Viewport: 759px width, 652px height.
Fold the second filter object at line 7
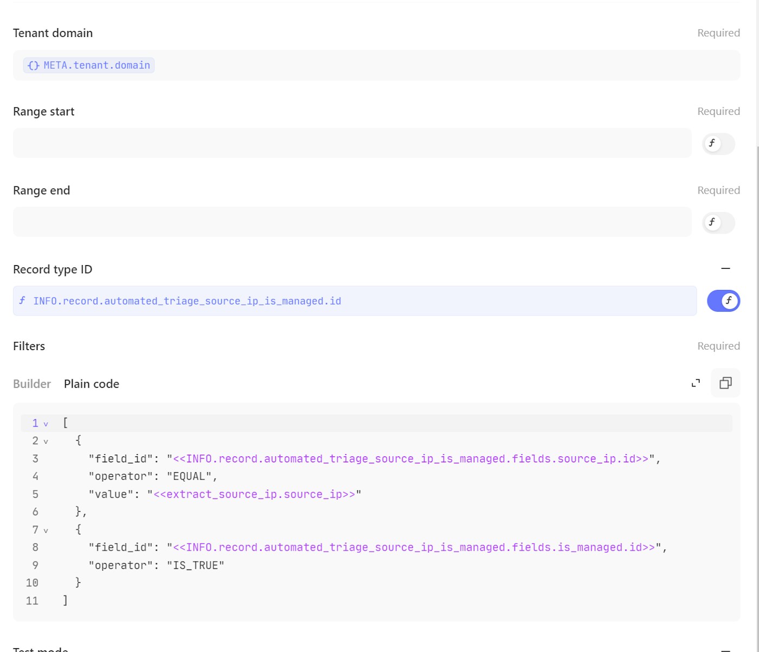pos(46,531)
